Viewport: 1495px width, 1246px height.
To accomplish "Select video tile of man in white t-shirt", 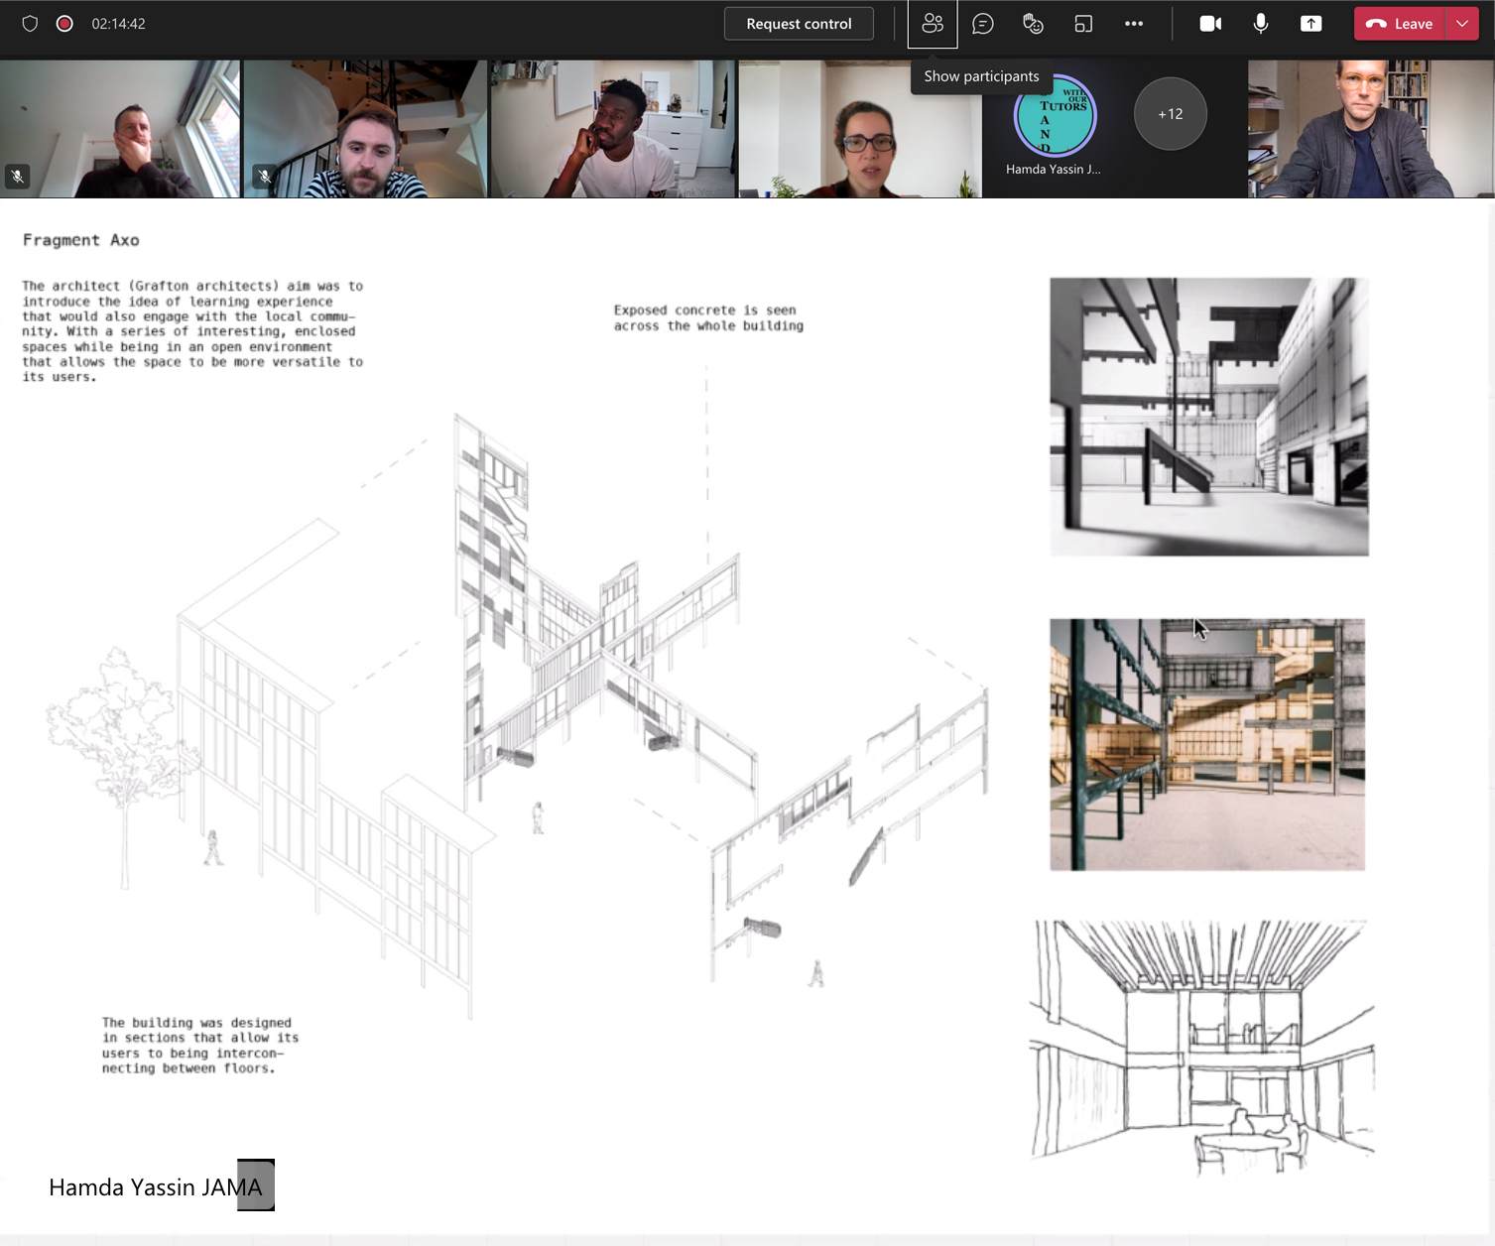I will tap(612, 129).
